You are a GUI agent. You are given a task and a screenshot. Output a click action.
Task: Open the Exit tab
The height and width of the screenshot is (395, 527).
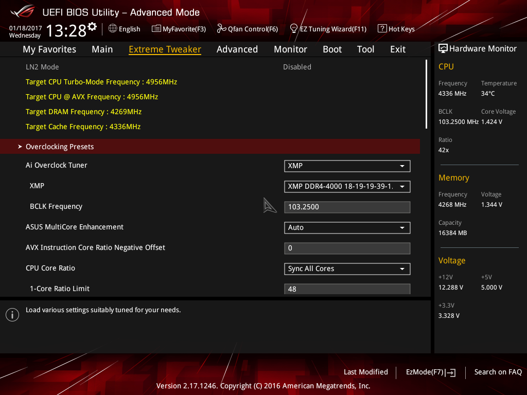tap(398, 49)
